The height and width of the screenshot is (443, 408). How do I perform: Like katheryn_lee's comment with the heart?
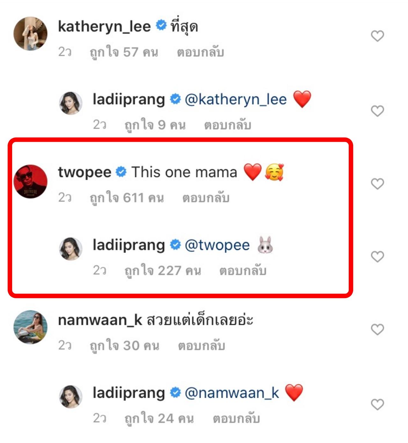[x=377, y=36]
